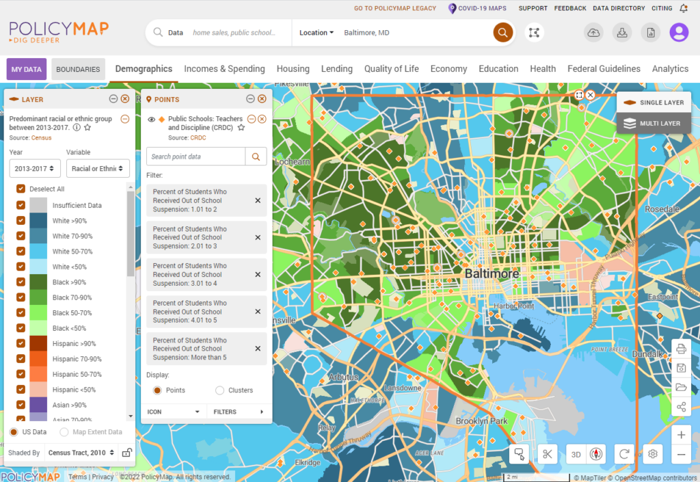The width and height of the screenshot is (700, 482).
Task: Toggle Public Schools points visibility eye
Action: point(151,119)
